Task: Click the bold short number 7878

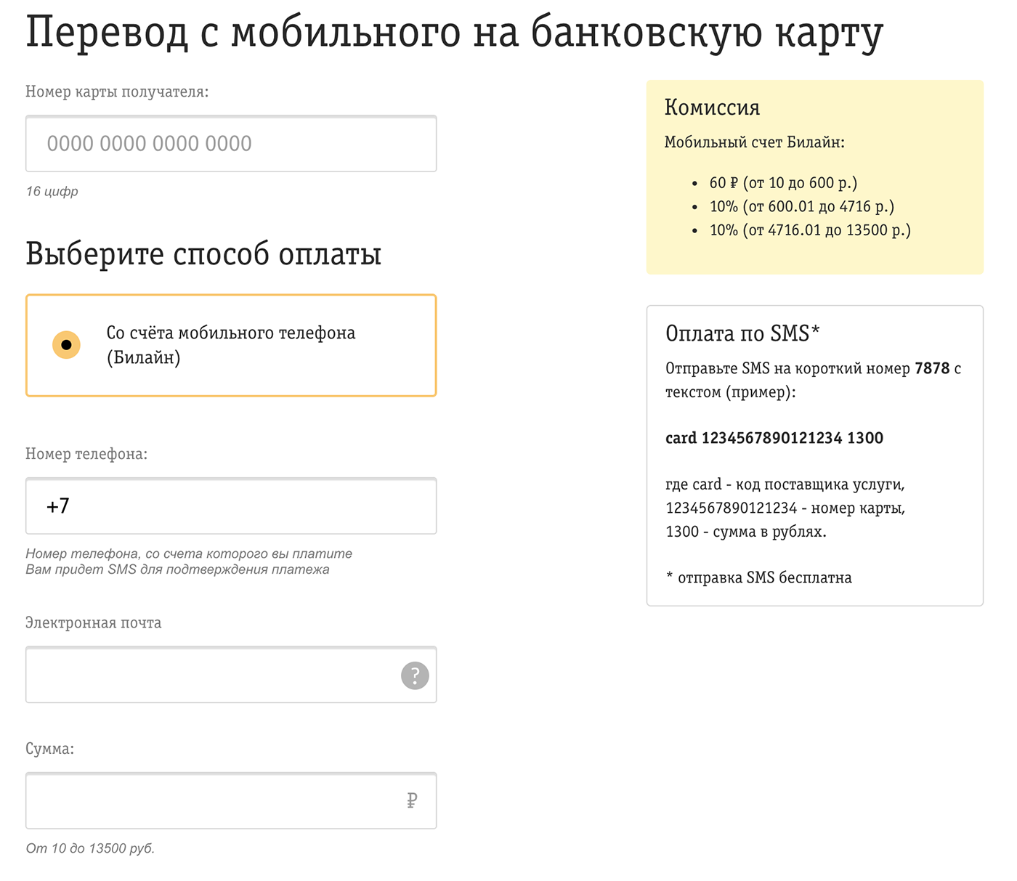Action: (x=933, y=368)
